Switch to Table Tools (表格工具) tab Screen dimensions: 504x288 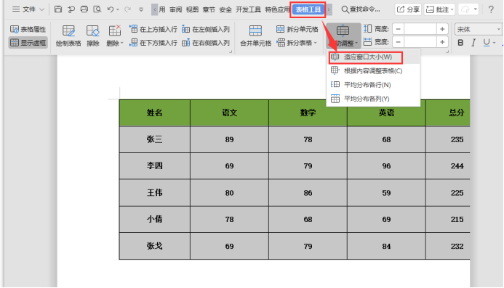point(308,9)
